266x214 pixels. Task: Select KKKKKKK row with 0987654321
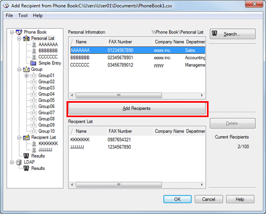(x=138, y=139)
